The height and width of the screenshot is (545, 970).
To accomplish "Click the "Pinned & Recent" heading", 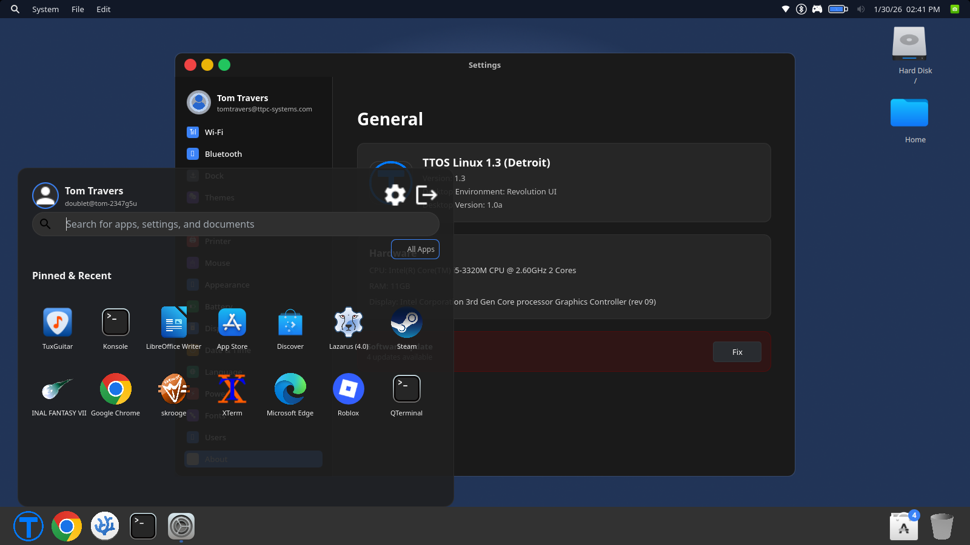I will 72,276.
